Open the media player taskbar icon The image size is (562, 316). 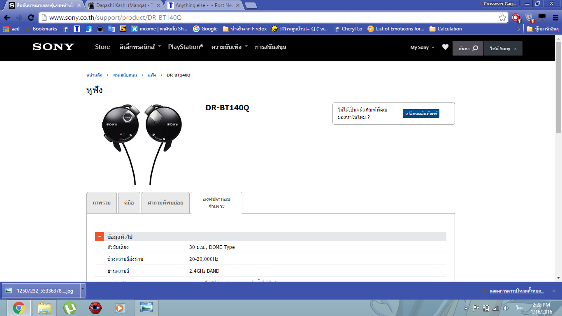pos(120,308)
